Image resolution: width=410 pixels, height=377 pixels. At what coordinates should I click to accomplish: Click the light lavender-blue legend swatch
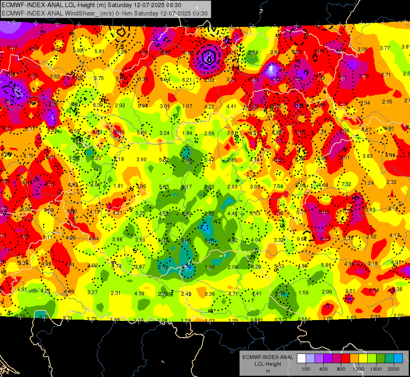point(310,359)
